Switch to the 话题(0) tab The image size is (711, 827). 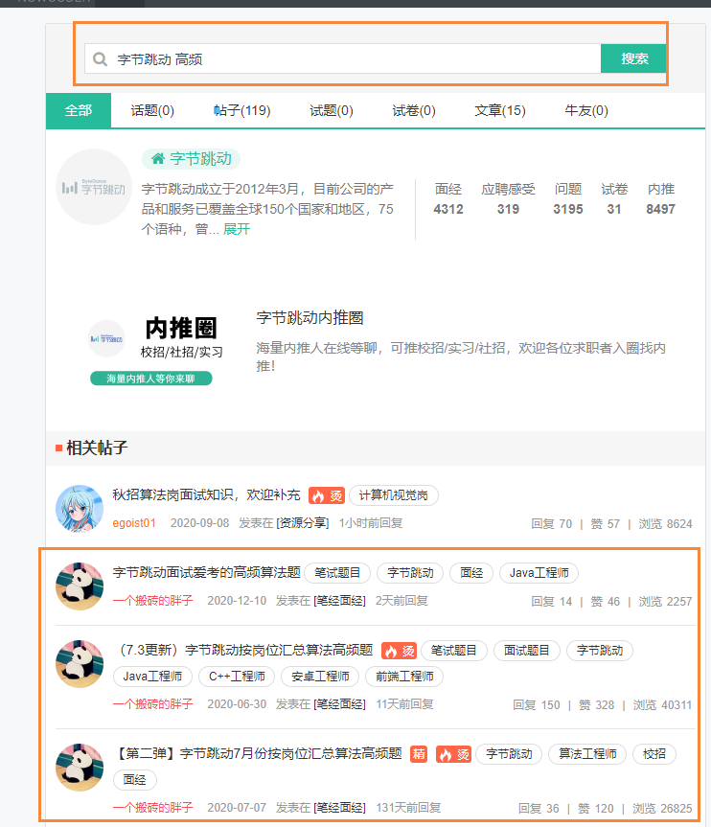[x=152, y=110]
